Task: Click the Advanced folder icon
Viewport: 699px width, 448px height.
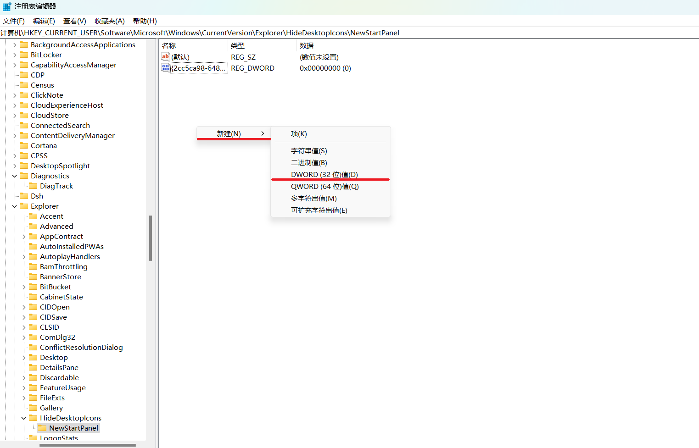Action: click(x=34, y=226)
